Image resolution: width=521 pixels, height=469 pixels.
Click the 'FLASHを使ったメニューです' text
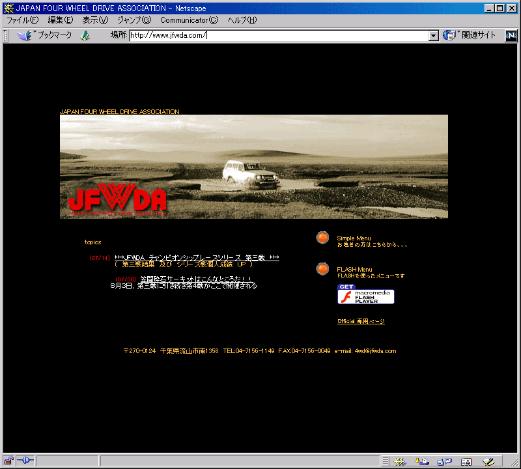pyautogui.click(x=371, y=276)
